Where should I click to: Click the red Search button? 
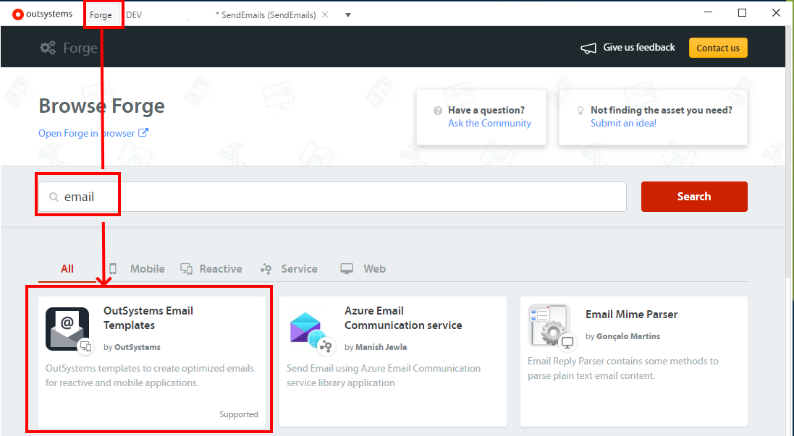694,197
